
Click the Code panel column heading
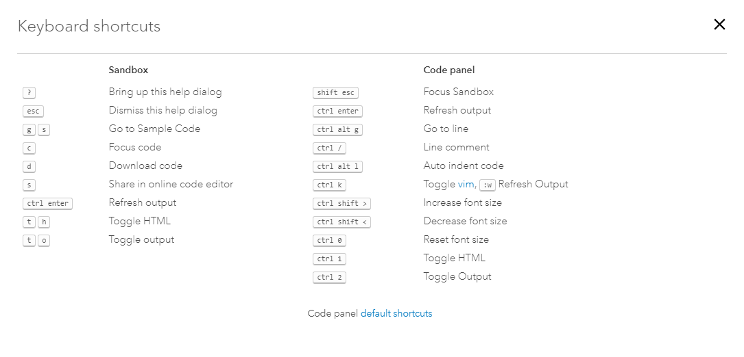click(449, 70)
